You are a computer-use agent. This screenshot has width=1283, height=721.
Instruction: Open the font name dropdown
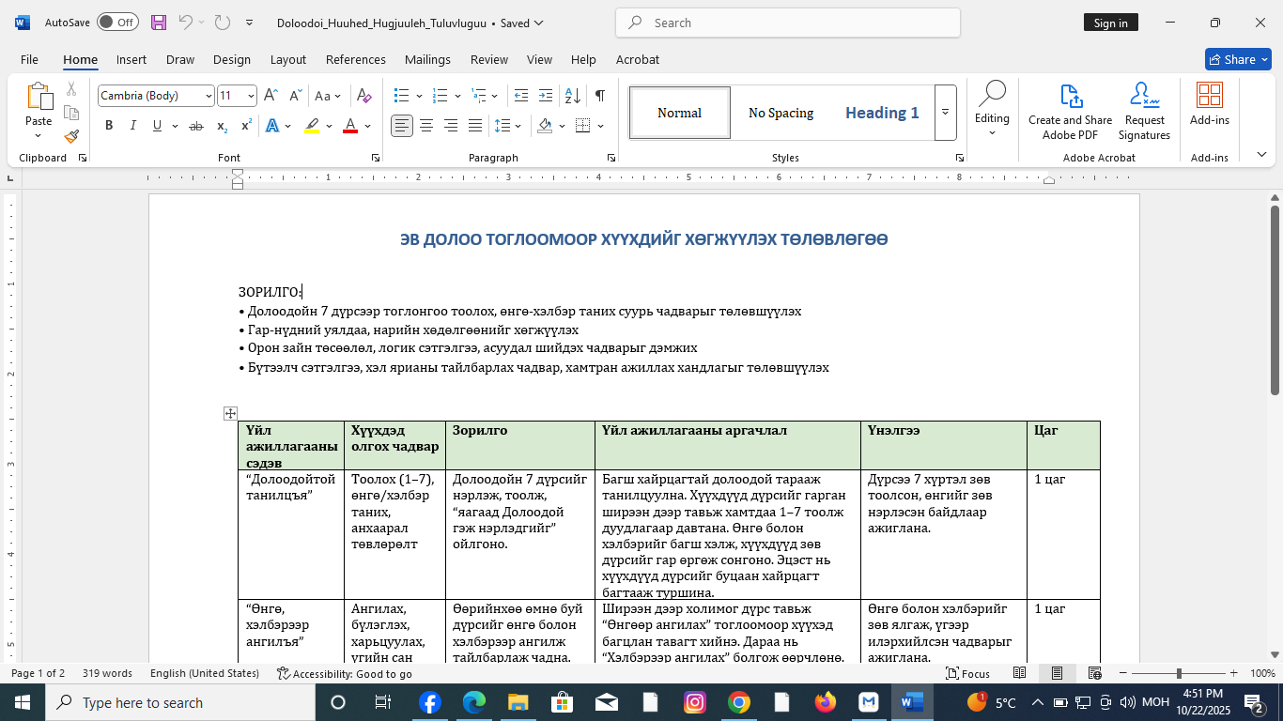click(210, 95)
